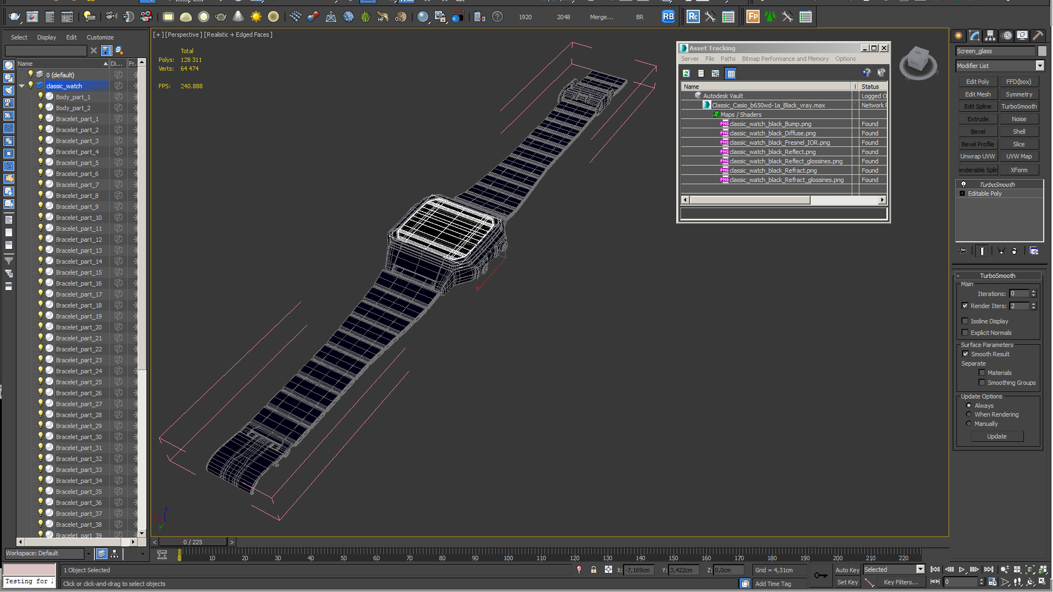Viewport: 1053px width, 592px height.
Task: Click the Play Animation button
Action: coord(962,570)
